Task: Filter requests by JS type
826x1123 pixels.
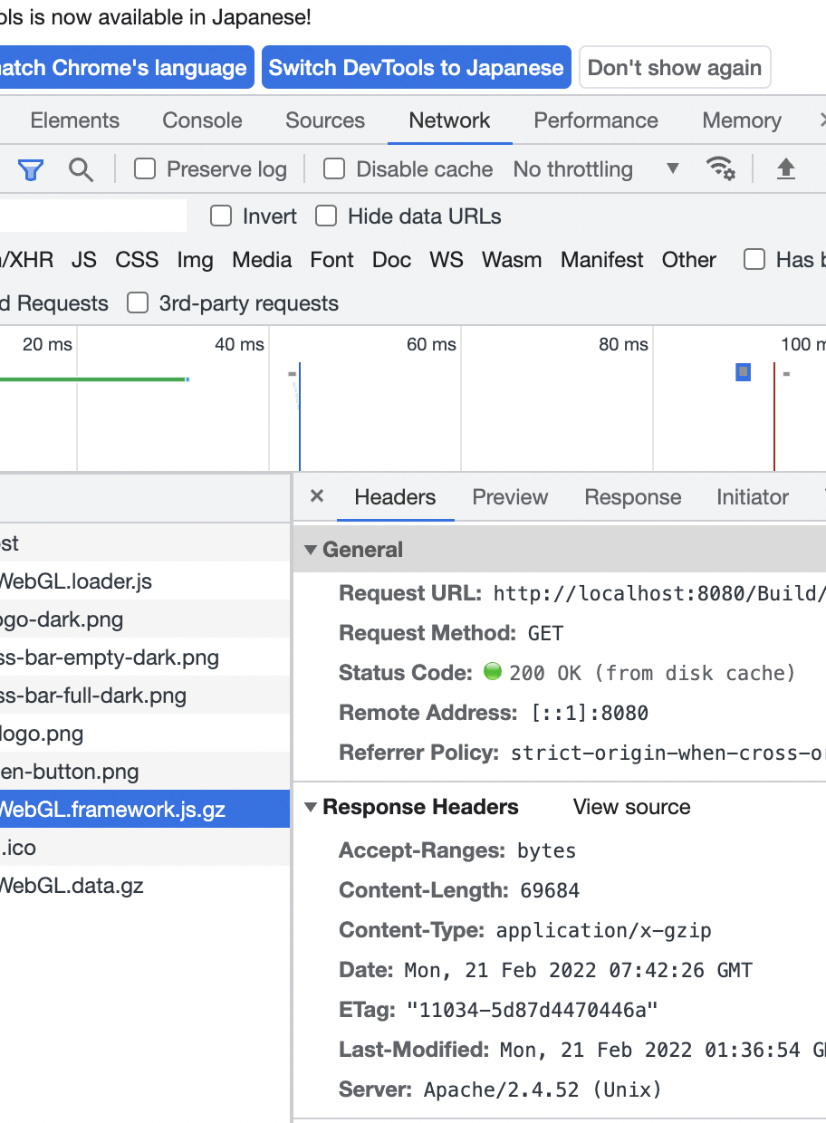Action: click(84, 260)
